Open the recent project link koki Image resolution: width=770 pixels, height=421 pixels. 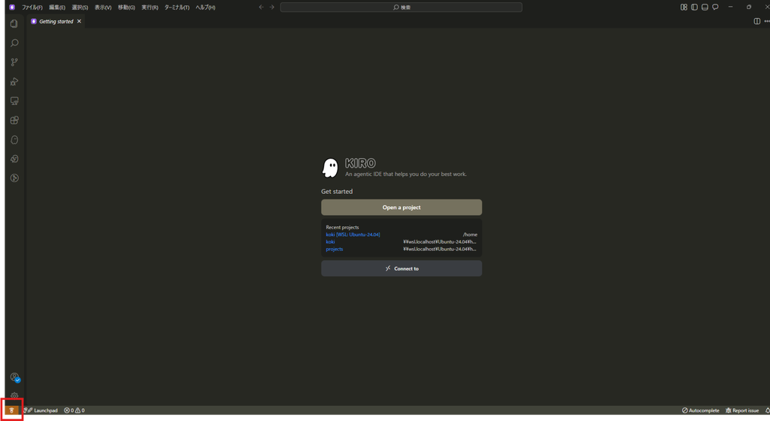tap(331, 242)
